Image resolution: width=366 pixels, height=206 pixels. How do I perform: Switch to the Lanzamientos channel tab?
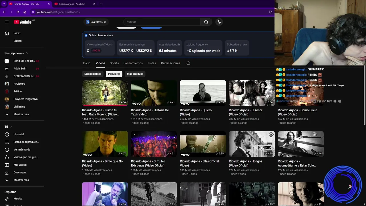point(133,63)
